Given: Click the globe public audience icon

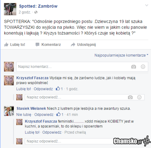Looking at the screenshot, I should 36,12.
